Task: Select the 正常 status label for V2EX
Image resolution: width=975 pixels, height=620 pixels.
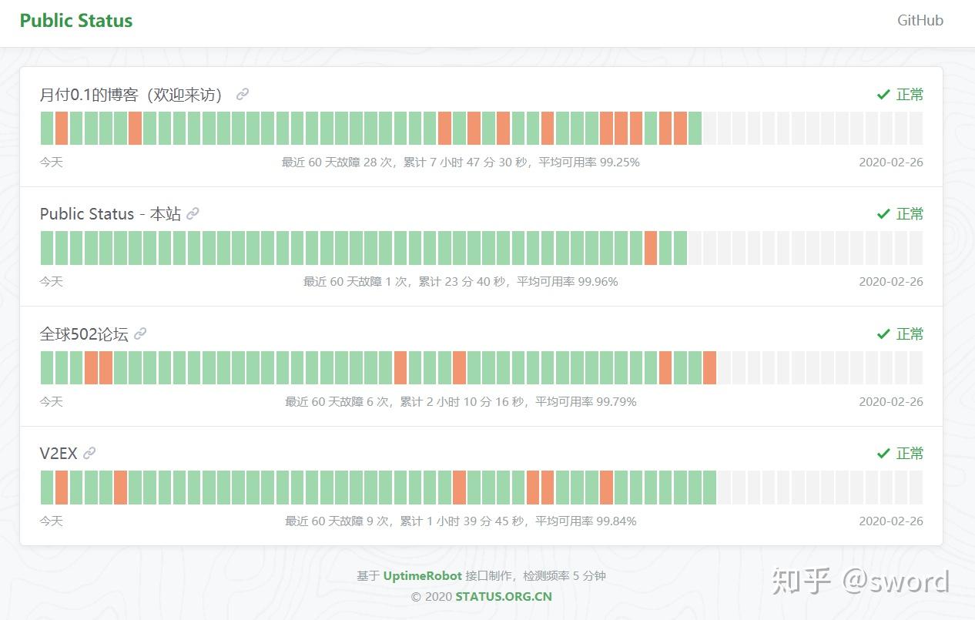Action: [x=910, y=453]
